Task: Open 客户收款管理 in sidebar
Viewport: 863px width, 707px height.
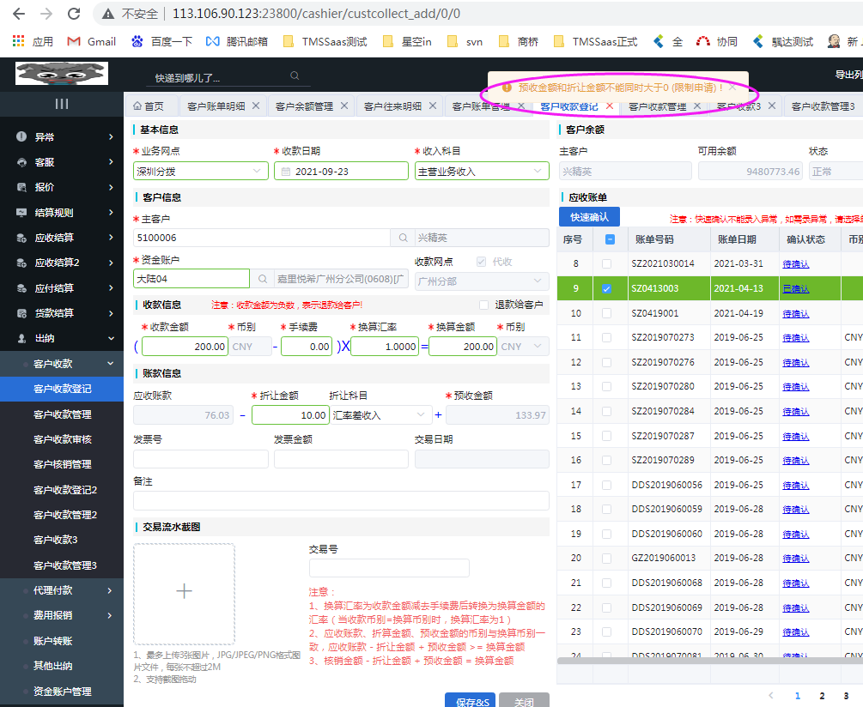Action: 62,414
